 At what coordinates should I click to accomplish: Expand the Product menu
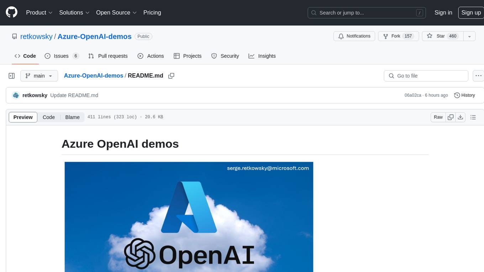[x=39, y=12]
